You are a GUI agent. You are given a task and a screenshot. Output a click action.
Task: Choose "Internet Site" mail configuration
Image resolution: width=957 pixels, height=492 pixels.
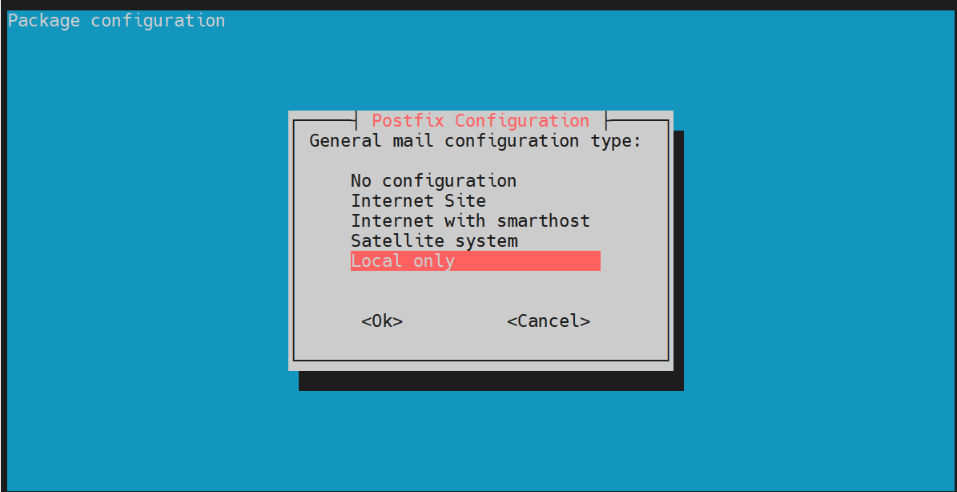pyautogui.click(x=418, y=201)
